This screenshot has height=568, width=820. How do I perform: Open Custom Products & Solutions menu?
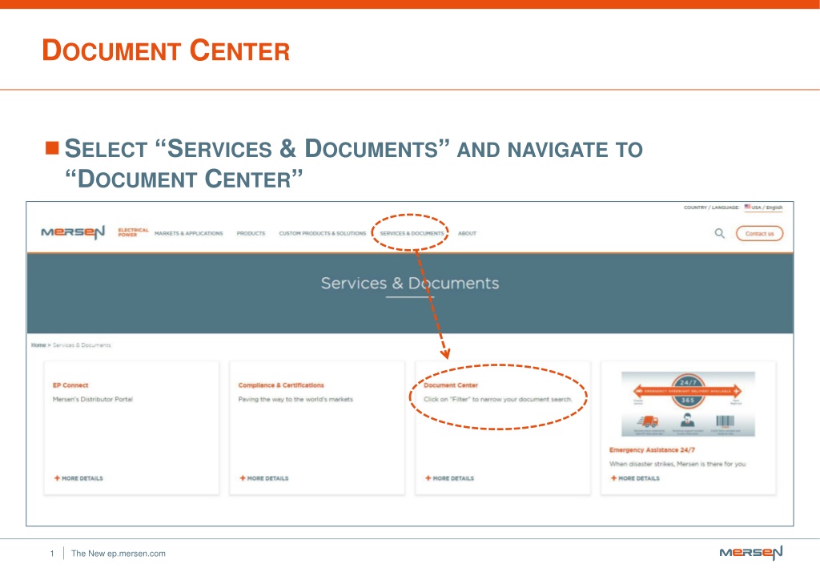tap(322, 233)
